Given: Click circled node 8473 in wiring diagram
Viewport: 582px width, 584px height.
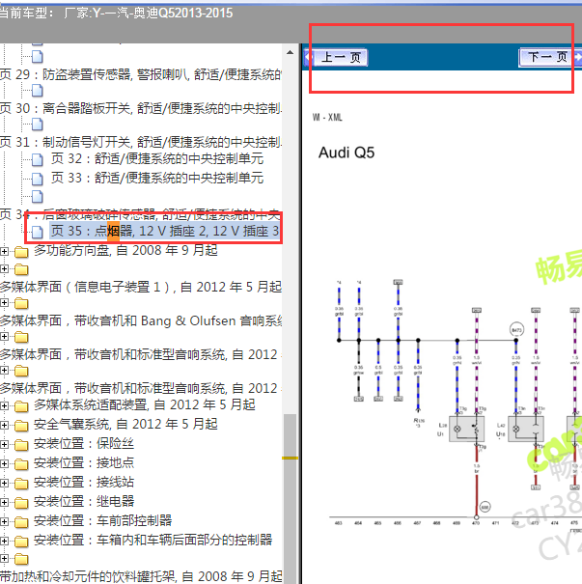Looking at the screenshot, I should click(516, 329).
